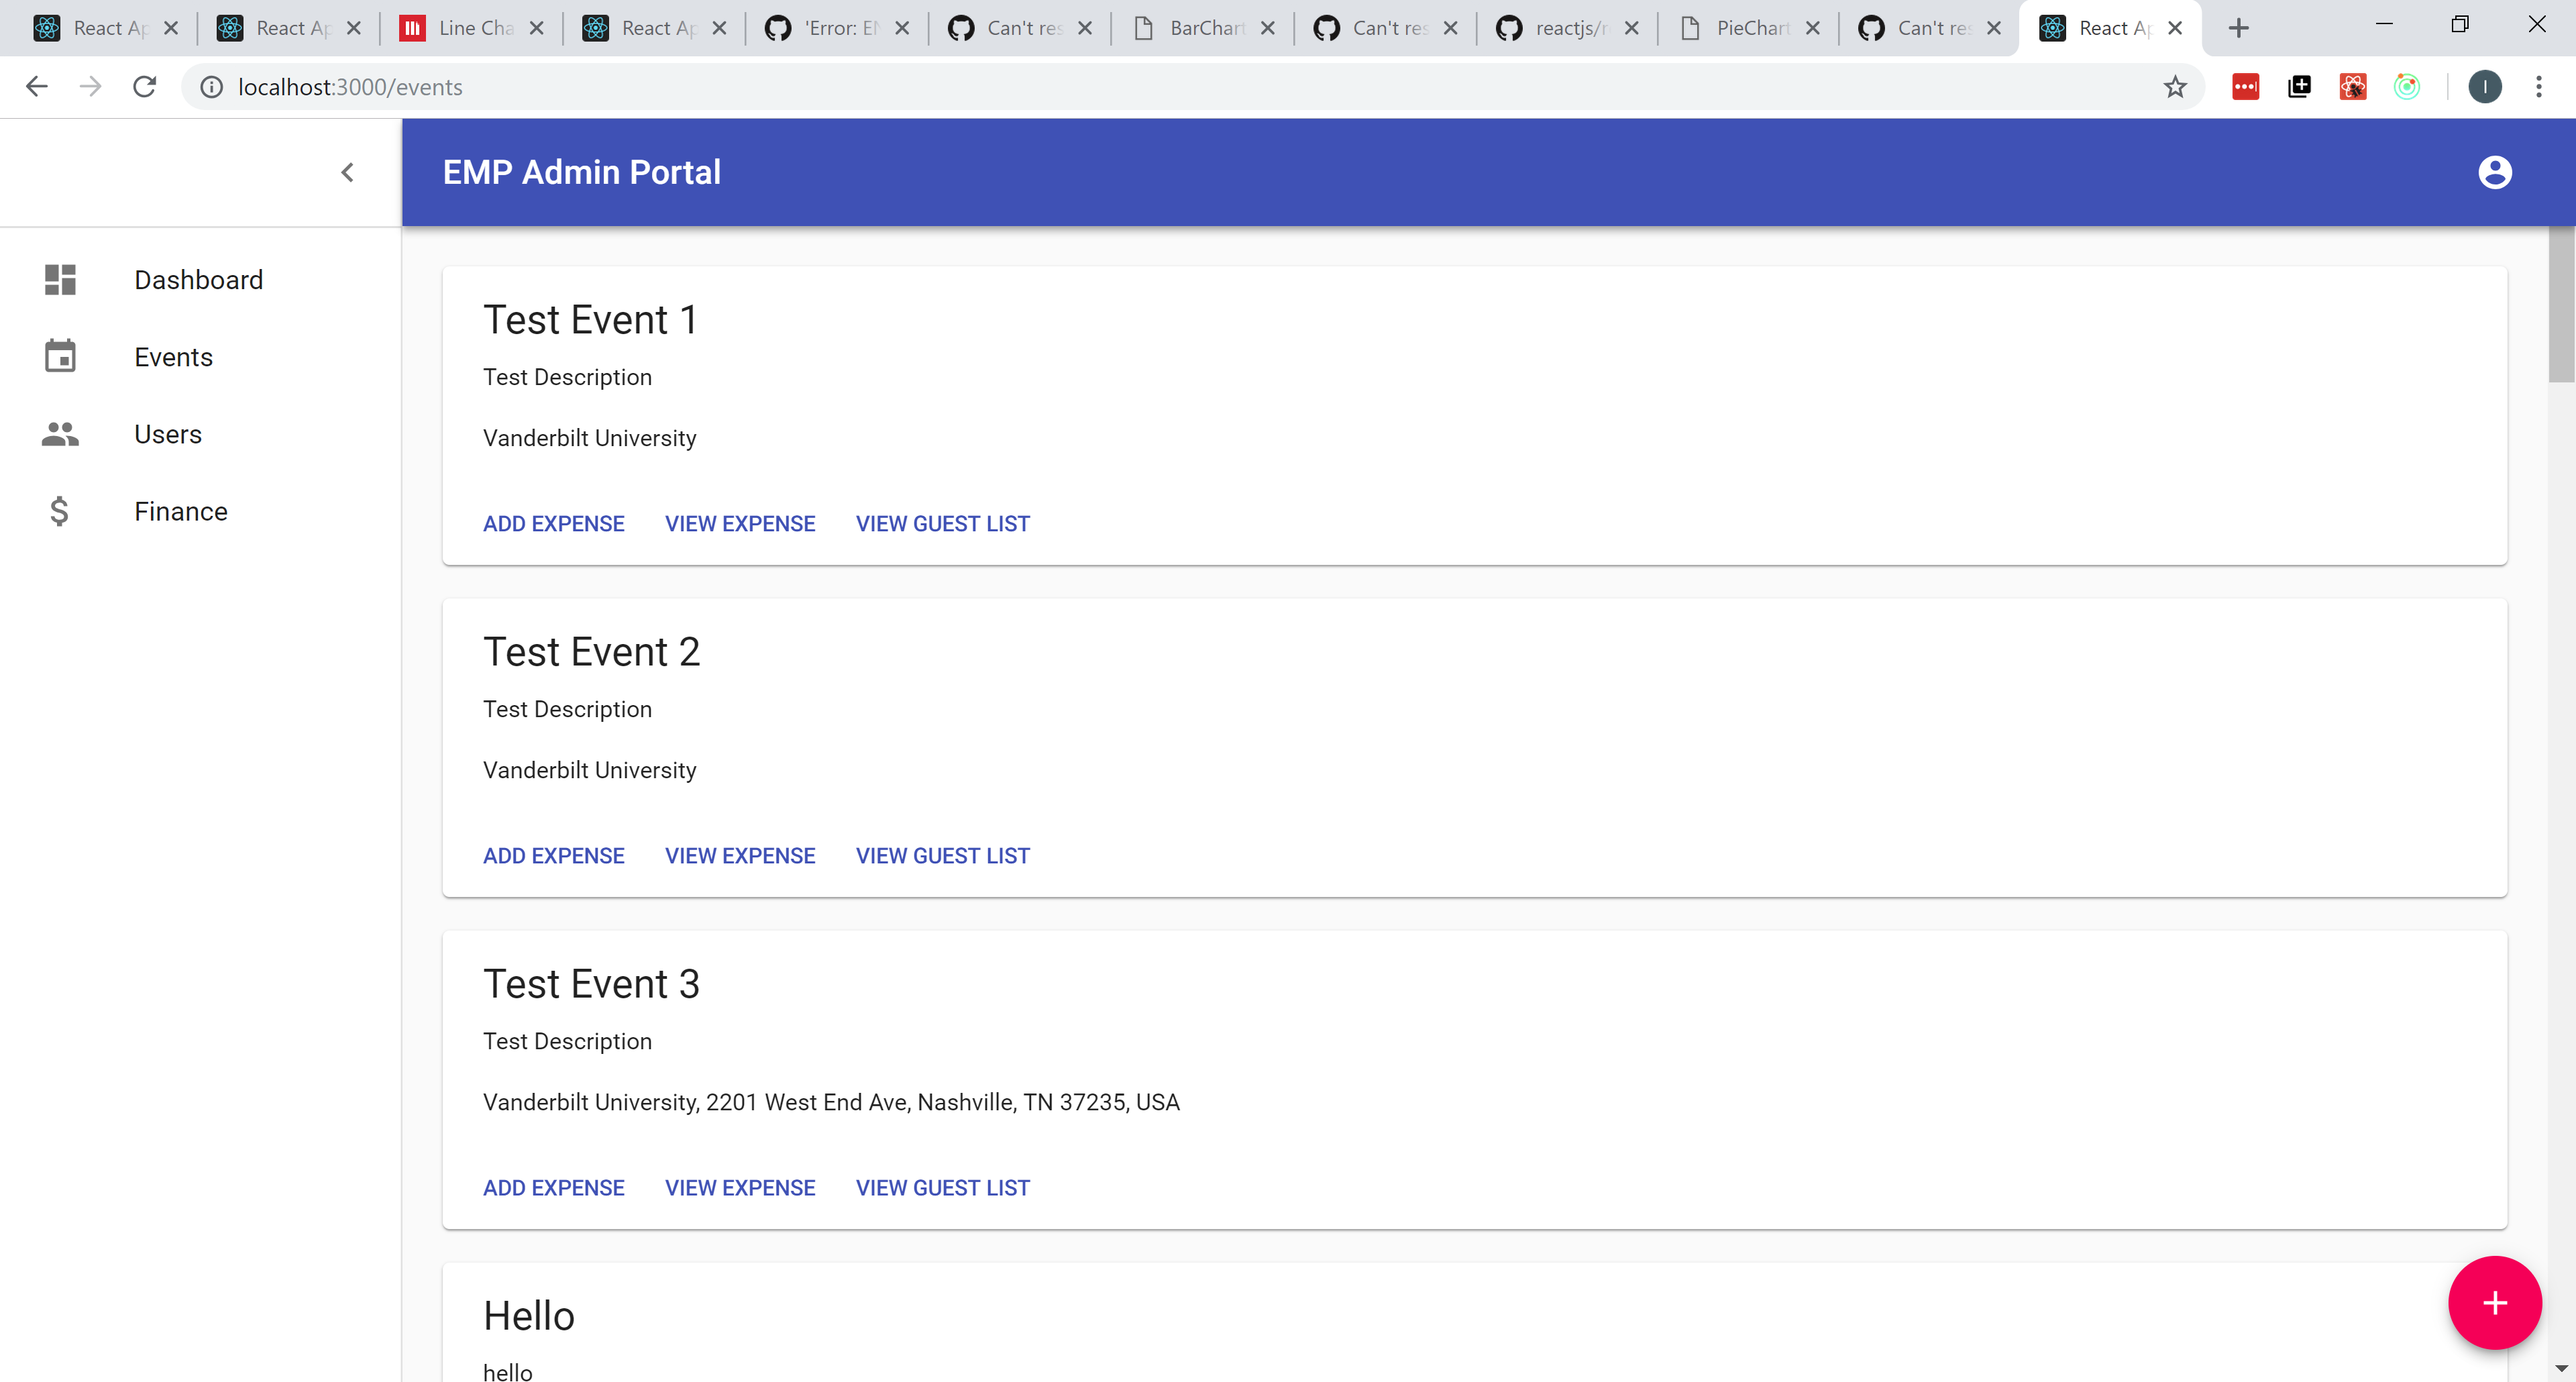Click the Finance dollar sign icon
The image size is (2576, 1382).
[60, 511]
